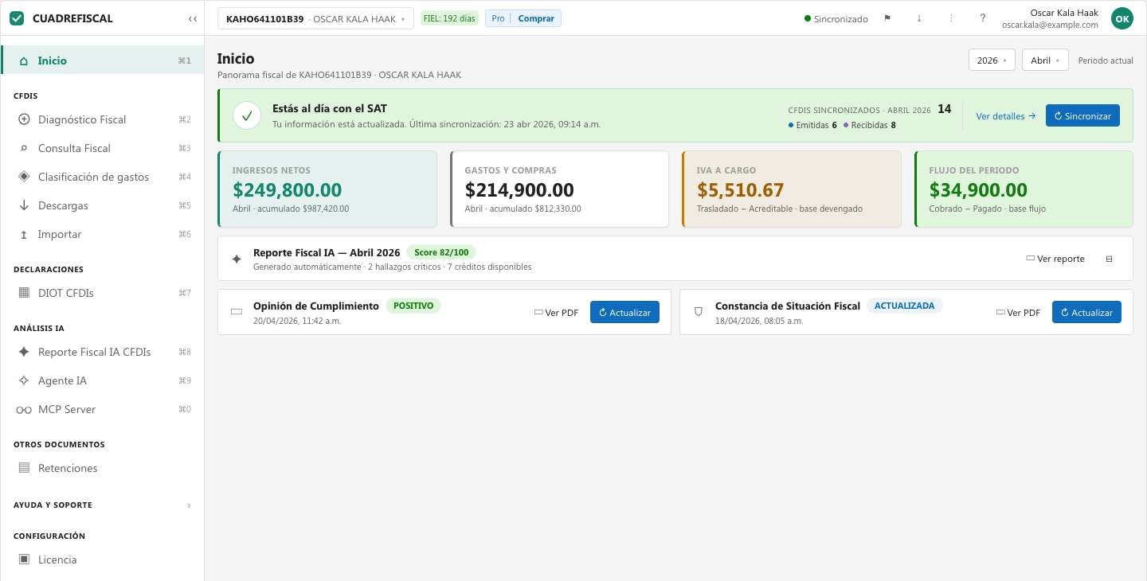Click the shield icon of Constancia de Situación Fiscal
The image size is (1147, 581).
click(699, 312)
